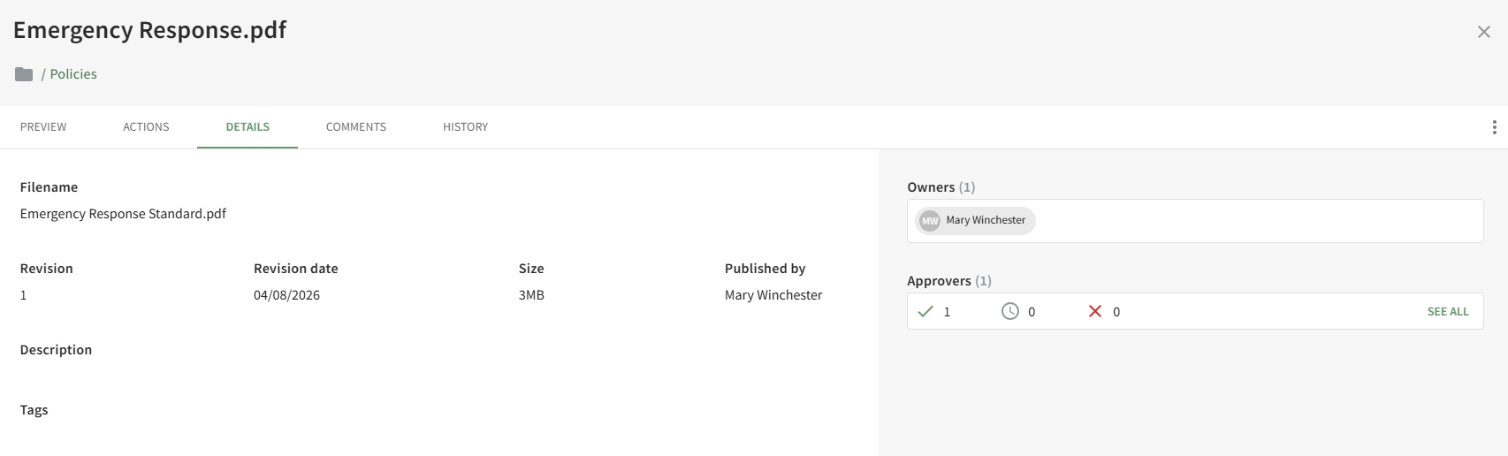Click the Published by Mary Winchester name
The image size is (1508, 456).
773,295
